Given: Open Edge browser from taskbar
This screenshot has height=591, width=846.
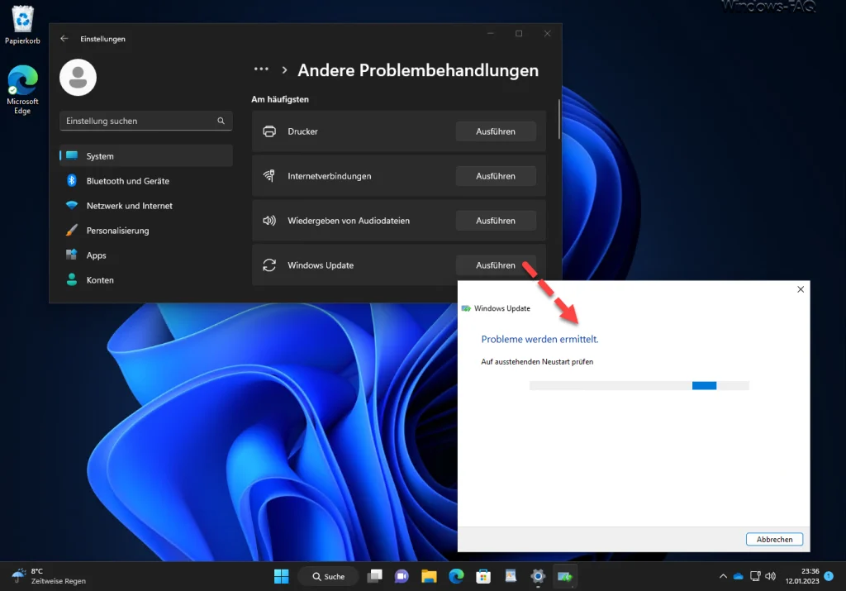Looking at the screenshot, I should [x=456, y=576].
